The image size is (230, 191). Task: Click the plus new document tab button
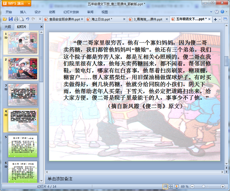215,19
